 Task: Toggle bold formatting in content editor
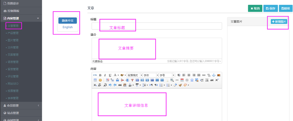(100, 75)
